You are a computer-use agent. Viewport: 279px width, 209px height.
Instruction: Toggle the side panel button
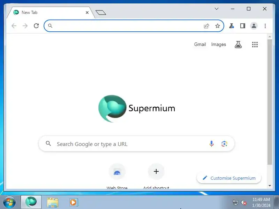click(243, 26)
